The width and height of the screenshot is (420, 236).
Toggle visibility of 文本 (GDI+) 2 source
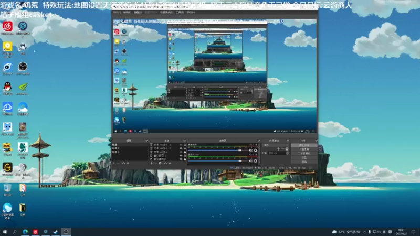coord(181,148)
